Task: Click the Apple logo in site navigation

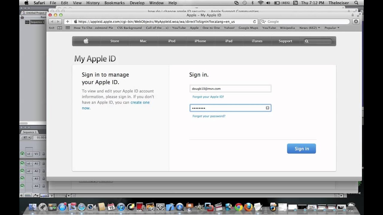Action: [x=86, y=41]
